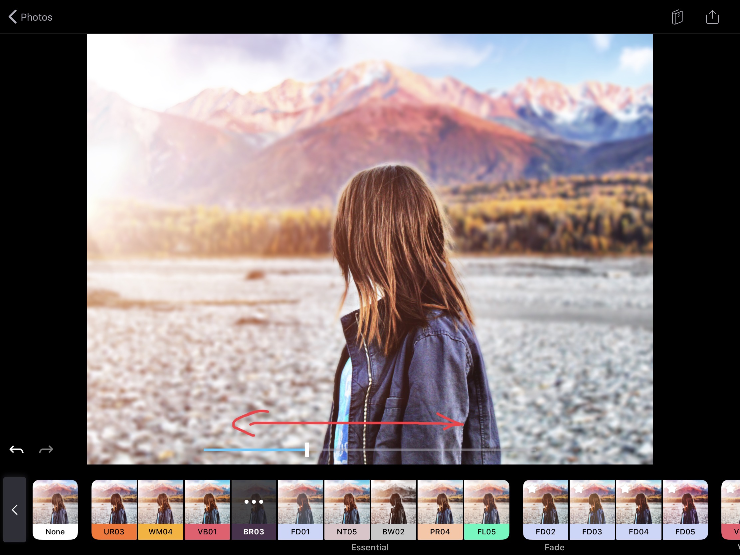
Task: Open BR03 filter options three dots
Action: [x=254, y=501]
